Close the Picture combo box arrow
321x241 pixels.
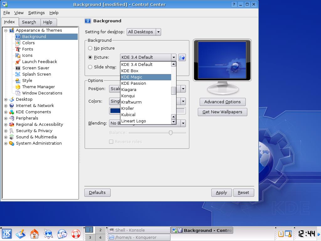click(174, 57)
